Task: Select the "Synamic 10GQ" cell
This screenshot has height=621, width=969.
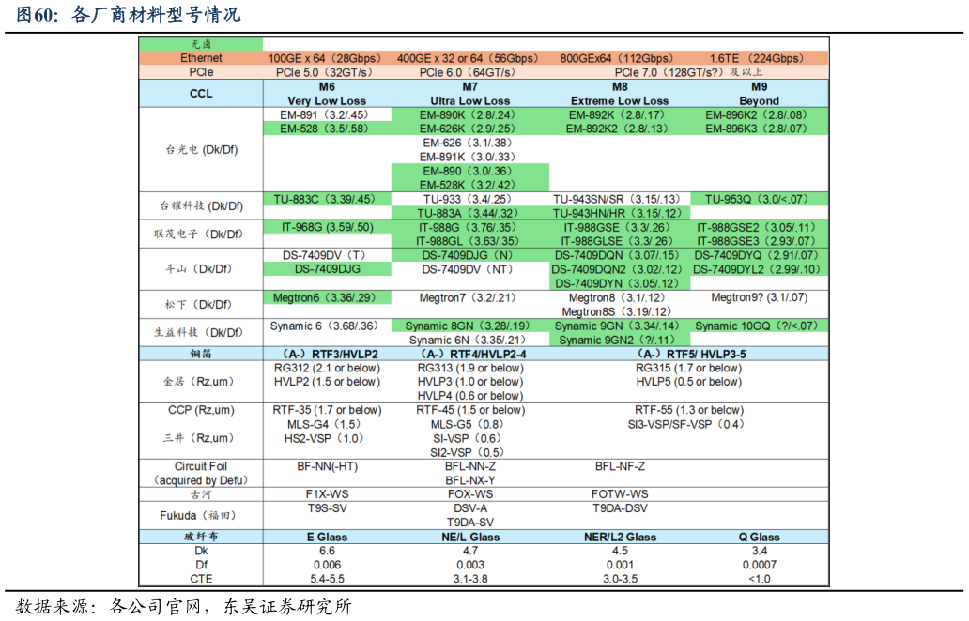Action: click(x=759, y=326)
